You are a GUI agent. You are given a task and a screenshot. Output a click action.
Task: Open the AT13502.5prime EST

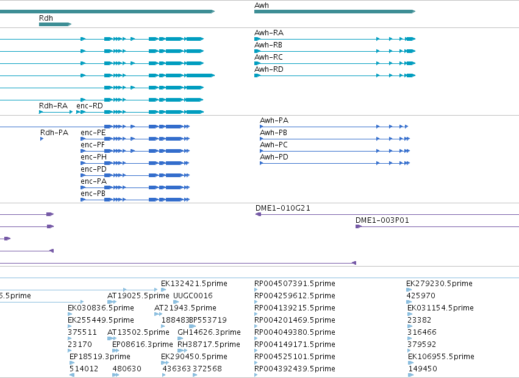pyautogui.click(x=138, y=332)
